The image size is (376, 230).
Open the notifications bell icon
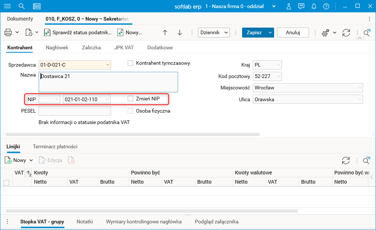tap(314, 6)
